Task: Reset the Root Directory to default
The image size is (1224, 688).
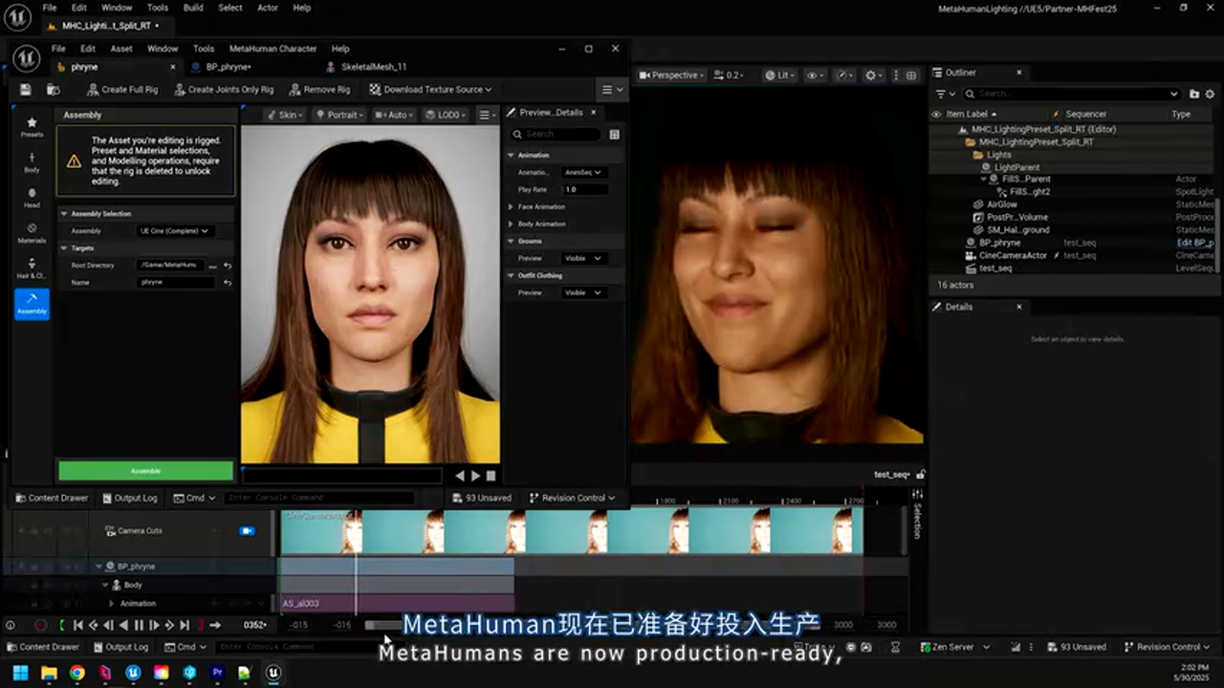Action: point(228,266)
